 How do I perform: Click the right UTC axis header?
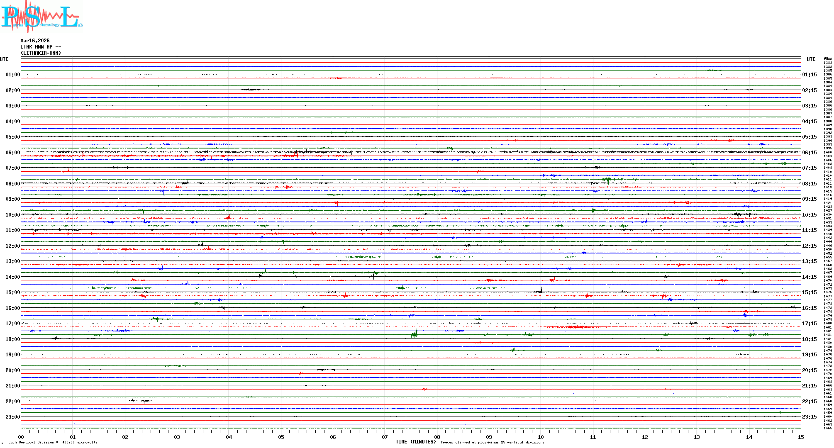tap(811, 59)
